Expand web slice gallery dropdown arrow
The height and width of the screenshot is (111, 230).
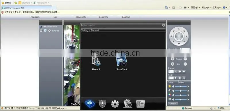coord(48,3)
